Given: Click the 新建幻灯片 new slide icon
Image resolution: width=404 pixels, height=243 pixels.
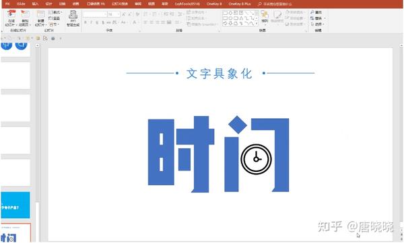Looking at the screenshot, I should [x=40, y=18].
